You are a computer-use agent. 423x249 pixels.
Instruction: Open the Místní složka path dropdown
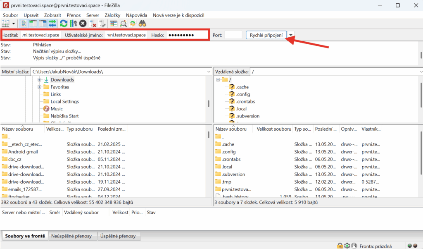(209, 72)
